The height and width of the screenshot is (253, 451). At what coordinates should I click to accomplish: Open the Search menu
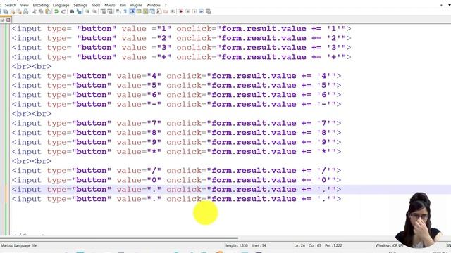point(11,5)
